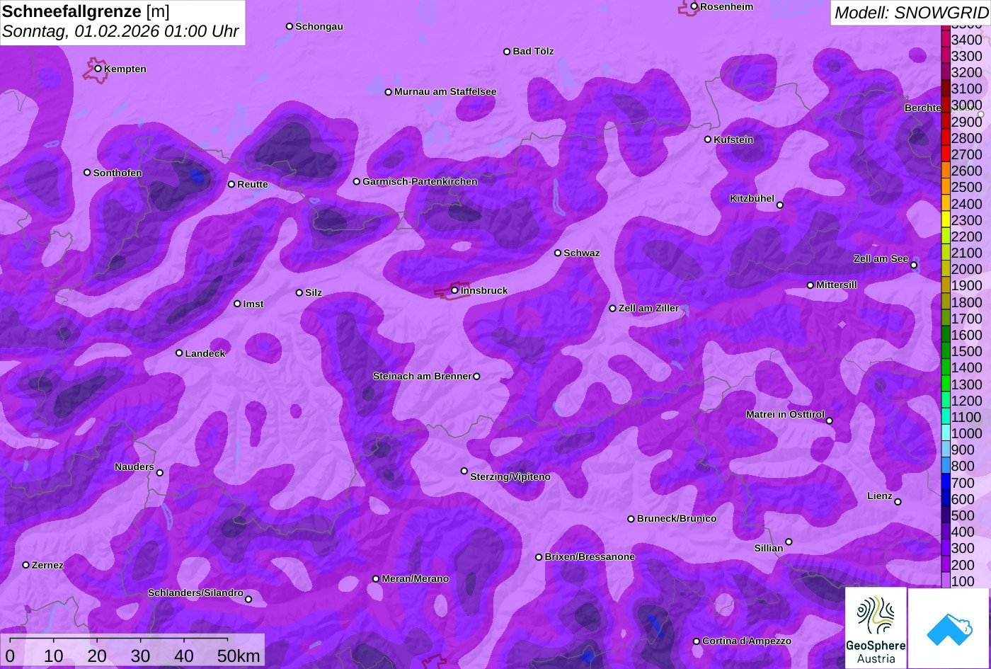
Task: Click the GeoSphere Austria logo
Action: point(876,628)
